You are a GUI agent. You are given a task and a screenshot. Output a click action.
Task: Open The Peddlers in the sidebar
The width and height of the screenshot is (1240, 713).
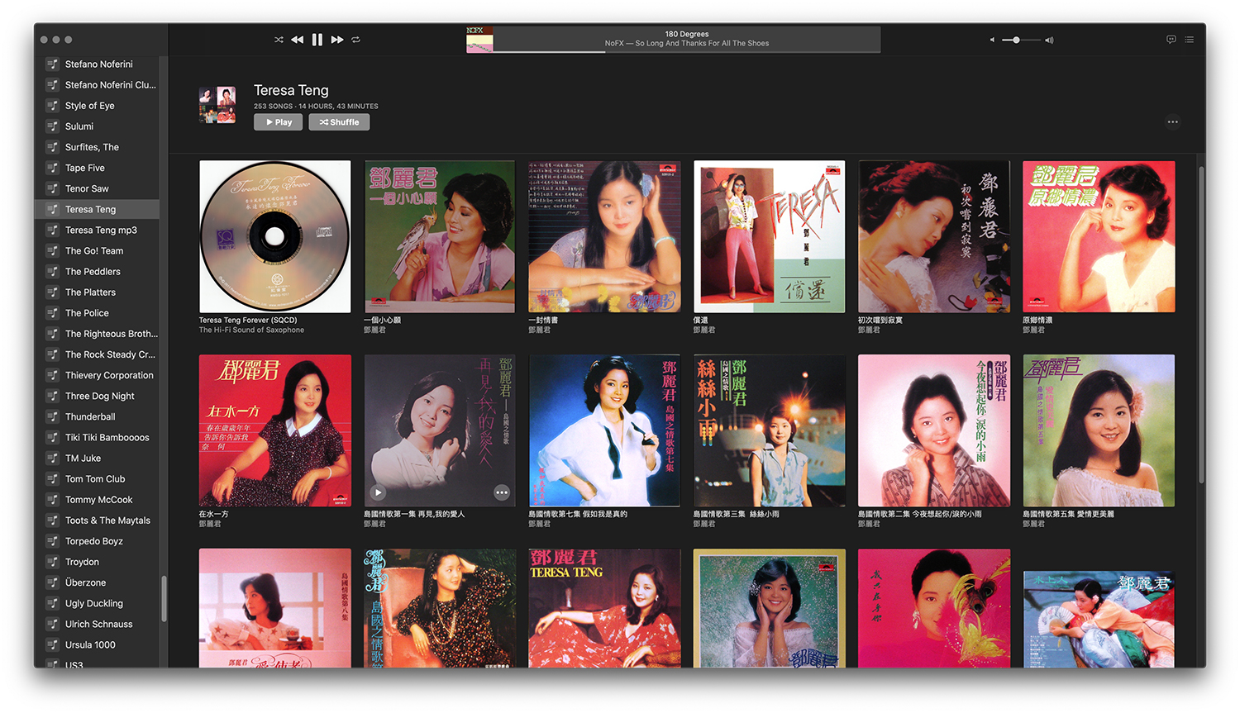[x=98, y=271]
